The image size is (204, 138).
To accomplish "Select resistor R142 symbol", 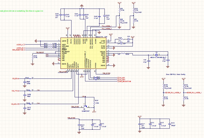I will pyautogui.click(x=184, y=99).
